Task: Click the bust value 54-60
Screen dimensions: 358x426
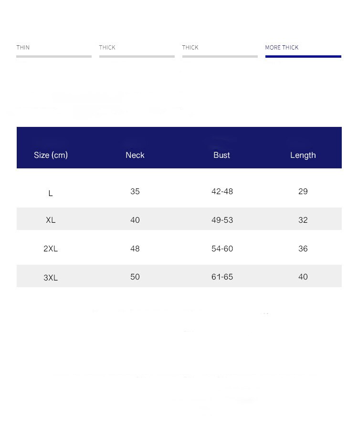Action: (x=222, y=249)
